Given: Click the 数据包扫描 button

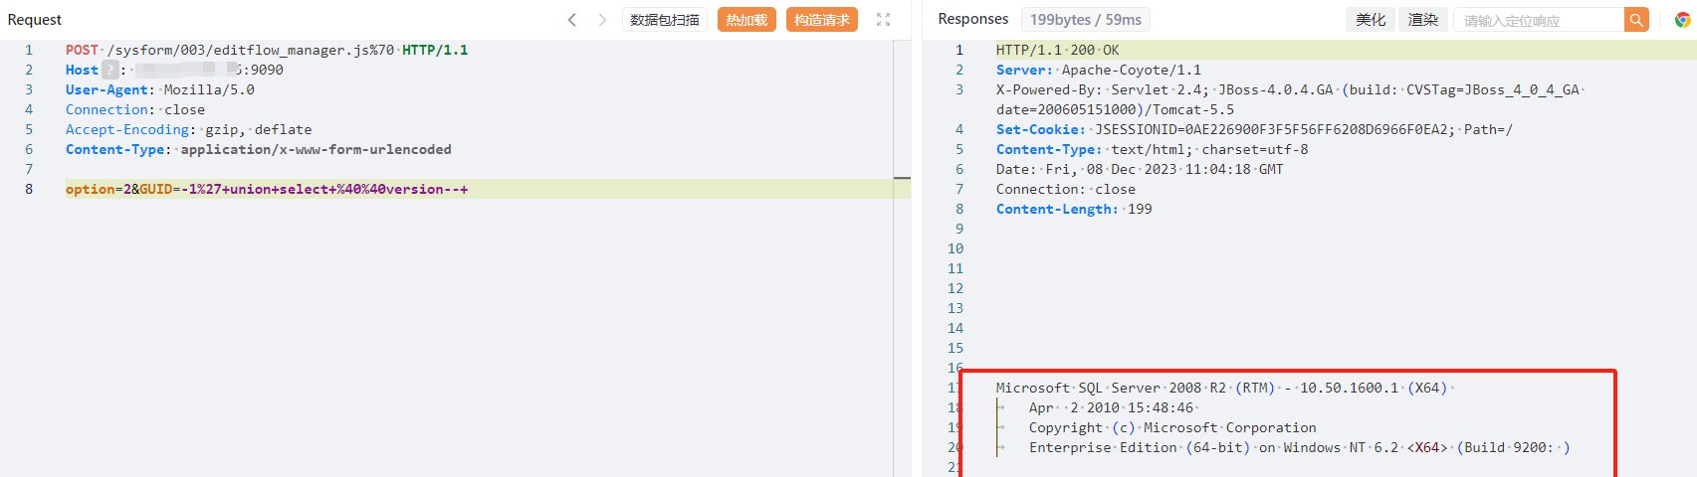Looking at the screenshot, I should [665, 20].
